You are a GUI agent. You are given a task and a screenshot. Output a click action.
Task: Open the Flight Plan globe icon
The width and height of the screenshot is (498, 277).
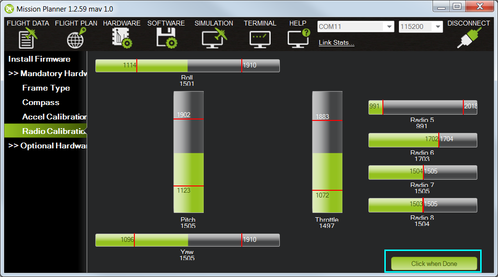tap(76, 39)
